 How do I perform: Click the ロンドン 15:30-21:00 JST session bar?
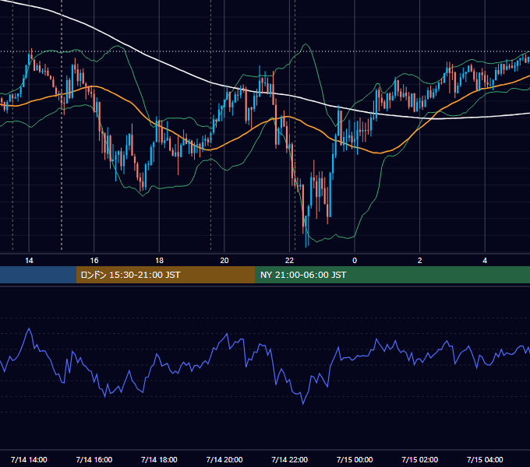tap(165, 275)
